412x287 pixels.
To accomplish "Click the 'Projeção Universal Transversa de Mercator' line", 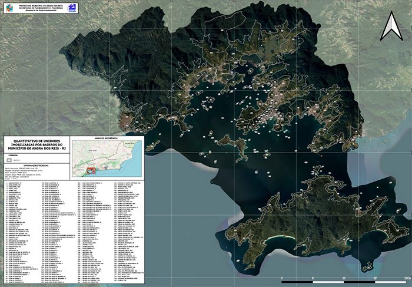I will click(x=24, y=170).
